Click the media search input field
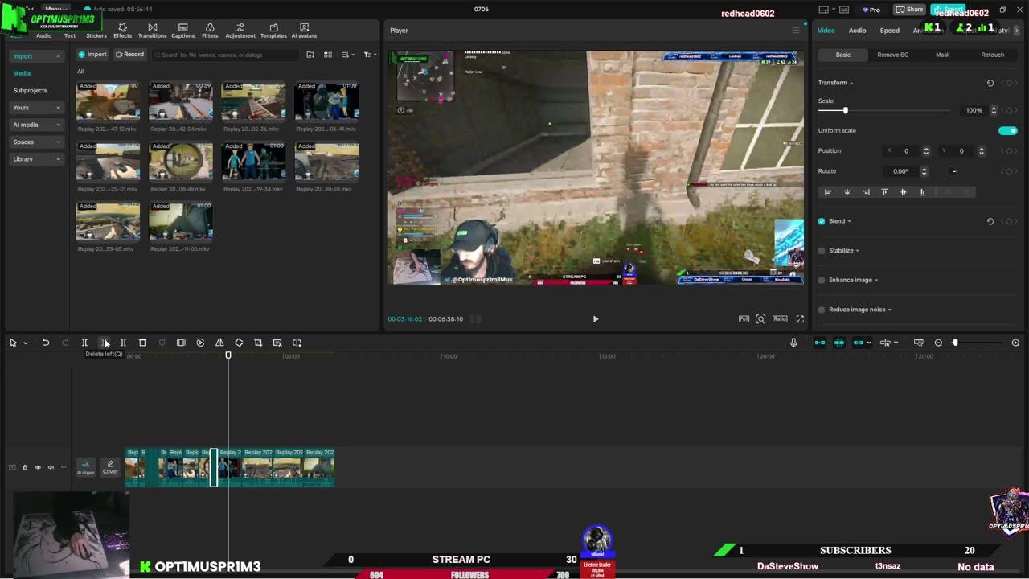 [x=224, y=55]
